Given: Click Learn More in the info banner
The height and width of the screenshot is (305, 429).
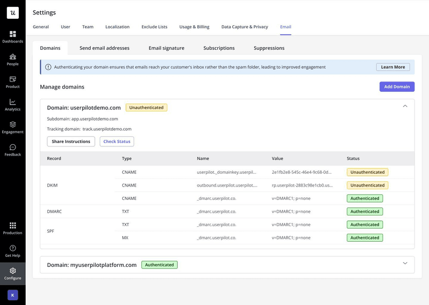Looking at the screenshot, I should click(393, 67).
